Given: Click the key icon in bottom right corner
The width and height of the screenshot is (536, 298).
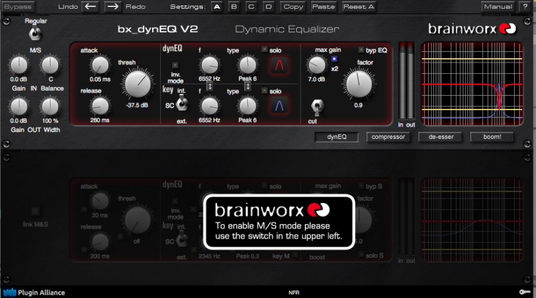Looking at the screenshot, I should (525, 292).
